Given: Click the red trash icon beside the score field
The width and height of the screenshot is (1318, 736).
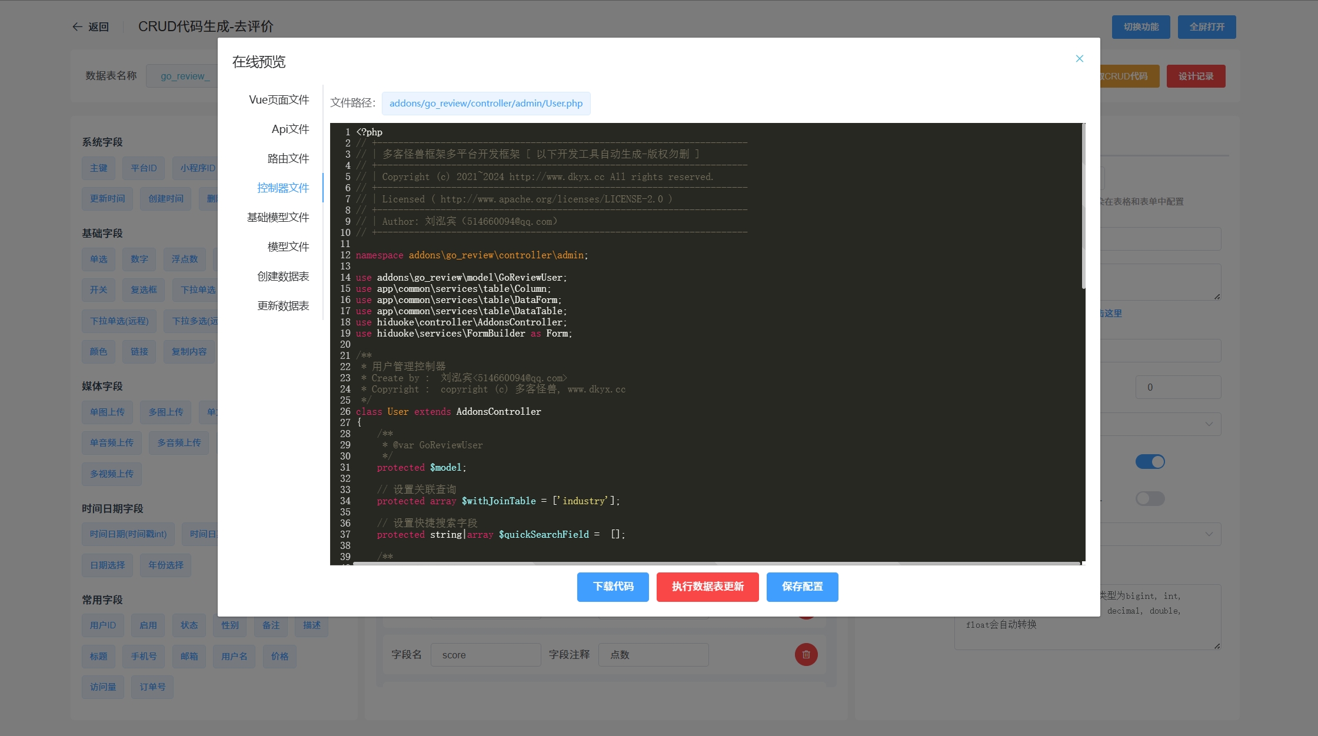Looking at the screenshot, I should (806, 654).
